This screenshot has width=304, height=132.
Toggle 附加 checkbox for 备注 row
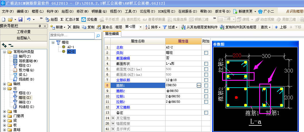206,113
